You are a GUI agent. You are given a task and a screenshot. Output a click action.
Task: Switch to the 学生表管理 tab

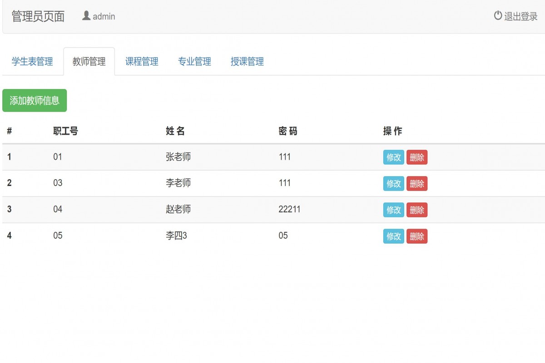pos(32,61)
